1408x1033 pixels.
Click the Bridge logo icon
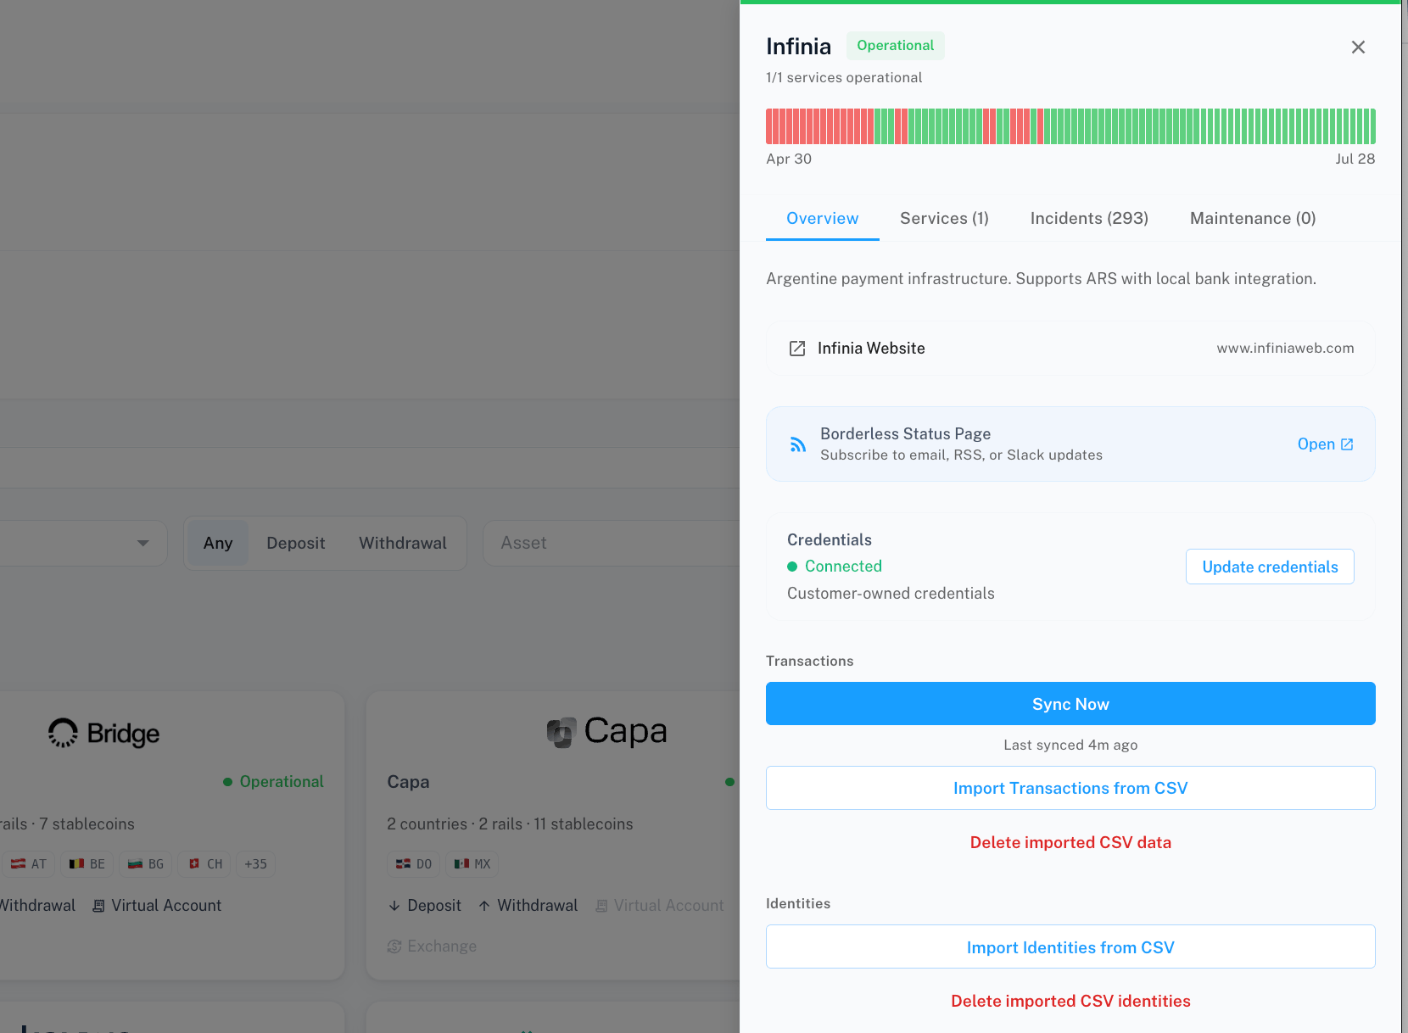click(63, 733)
